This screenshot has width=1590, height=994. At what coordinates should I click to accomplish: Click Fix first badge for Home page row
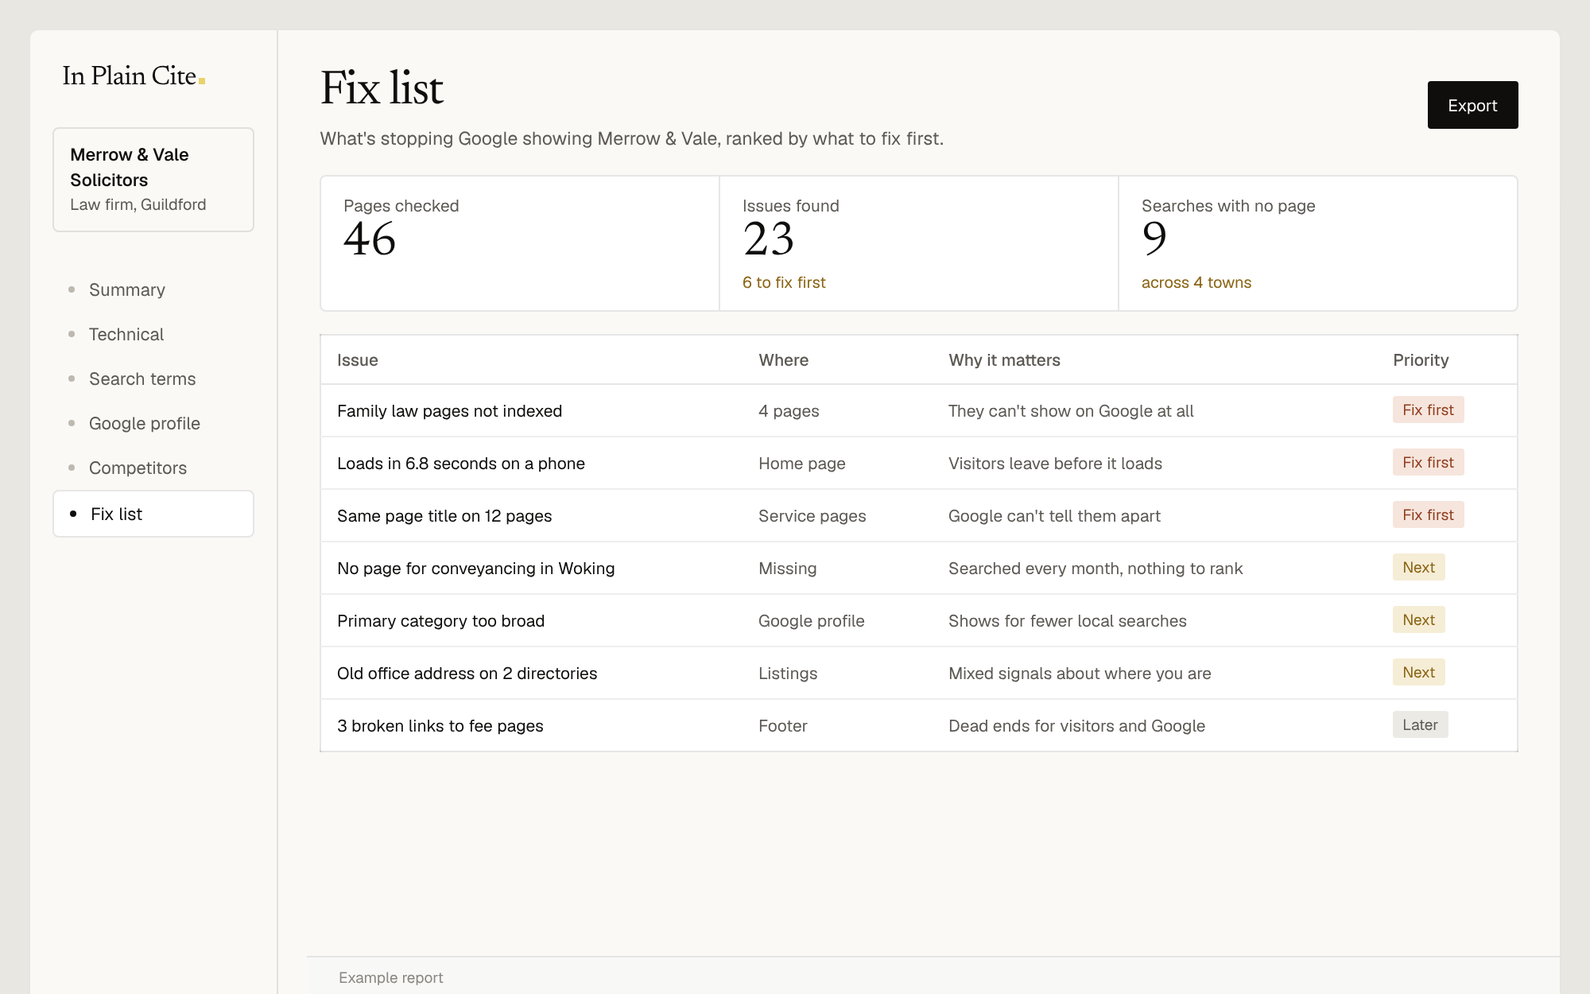point(1428,463)
